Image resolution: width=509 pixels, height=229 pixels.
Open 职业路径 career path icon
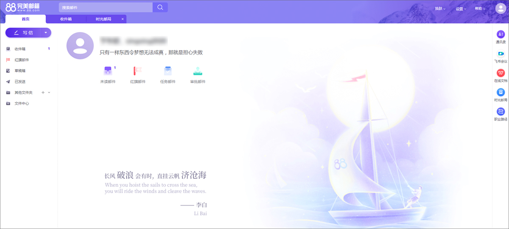pos(501,112)
